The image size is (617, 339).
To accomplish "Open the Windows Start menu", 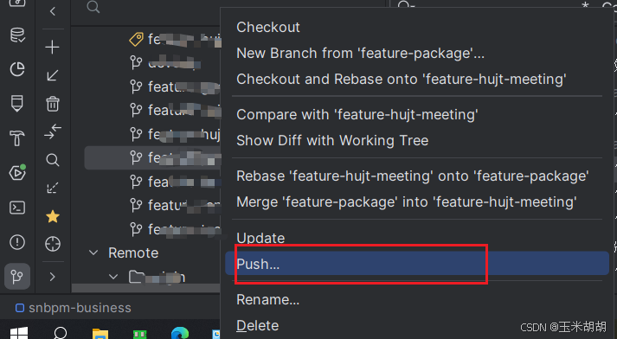I will click(x=18, y=333).
